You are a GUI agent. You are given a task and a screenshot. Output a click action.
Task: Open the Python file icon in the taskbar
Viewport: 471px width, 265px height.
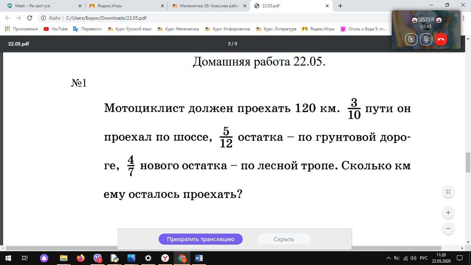pyautogui.click(x=114, y=258)
